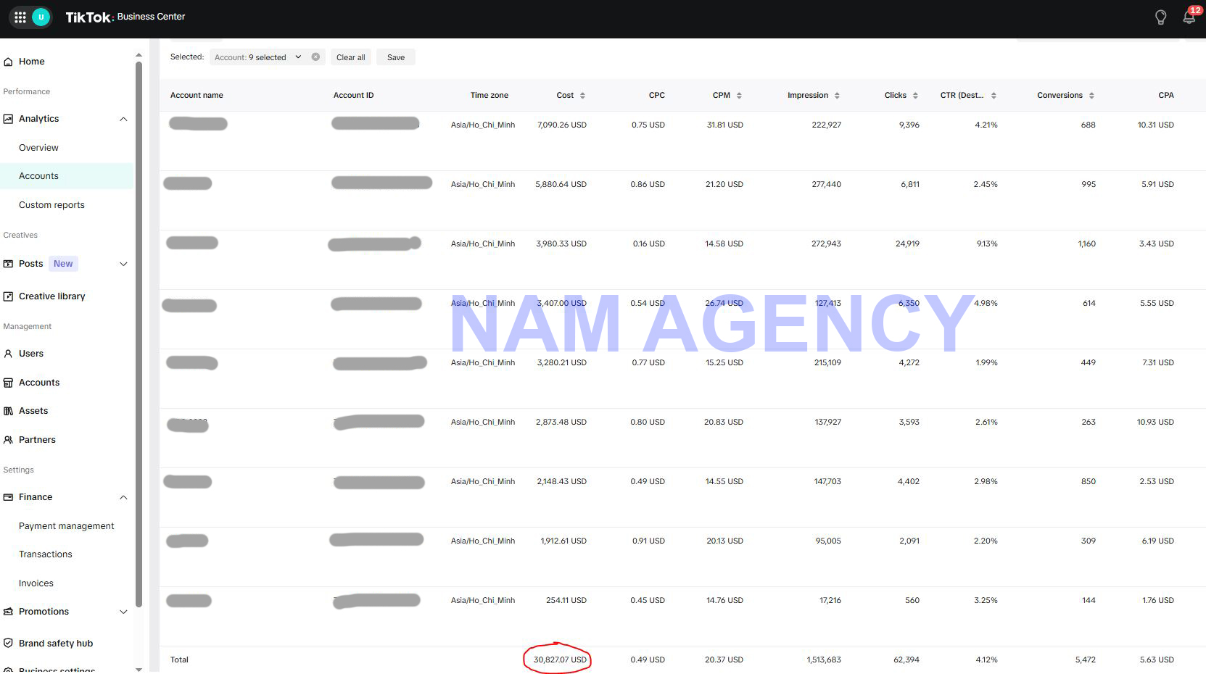This screenshot has width=1206, height=674.
Task: Click the Management Accounts icon
Action: pyautogui.click(x=8, y=383)
